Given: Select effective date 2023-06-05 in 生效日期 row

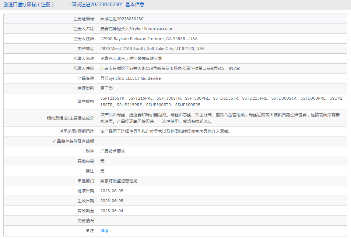Looking at the screenshot, I should click(x=112, y=201).
